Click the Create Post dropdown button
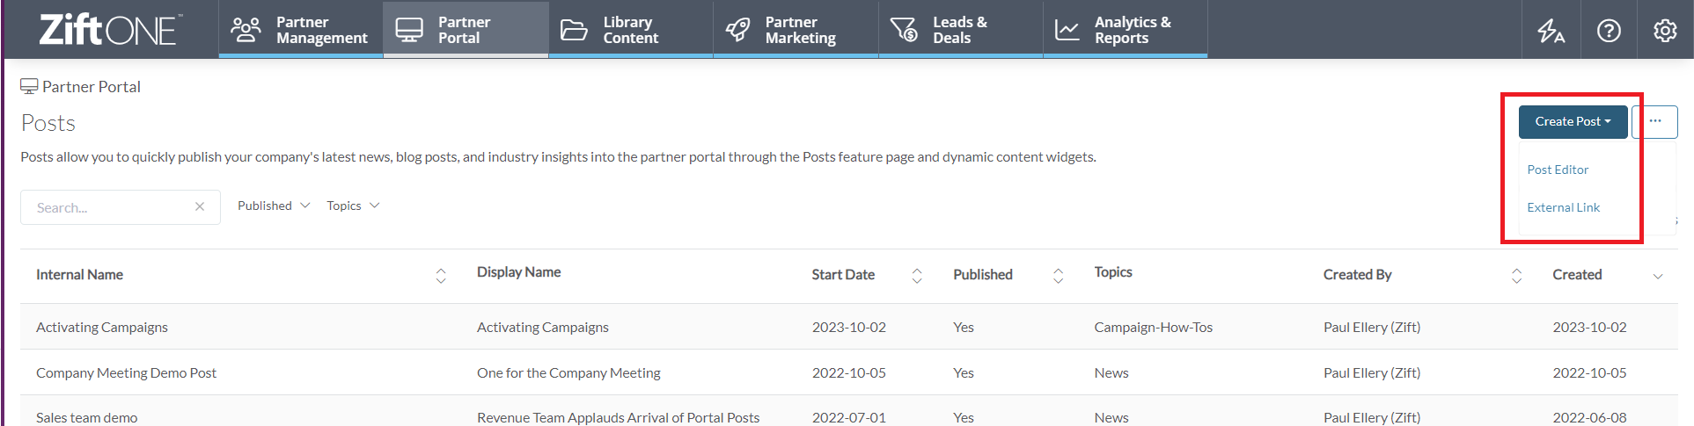The height and width of the screenshot is (426, 1694). click(x=1573, y=121)
